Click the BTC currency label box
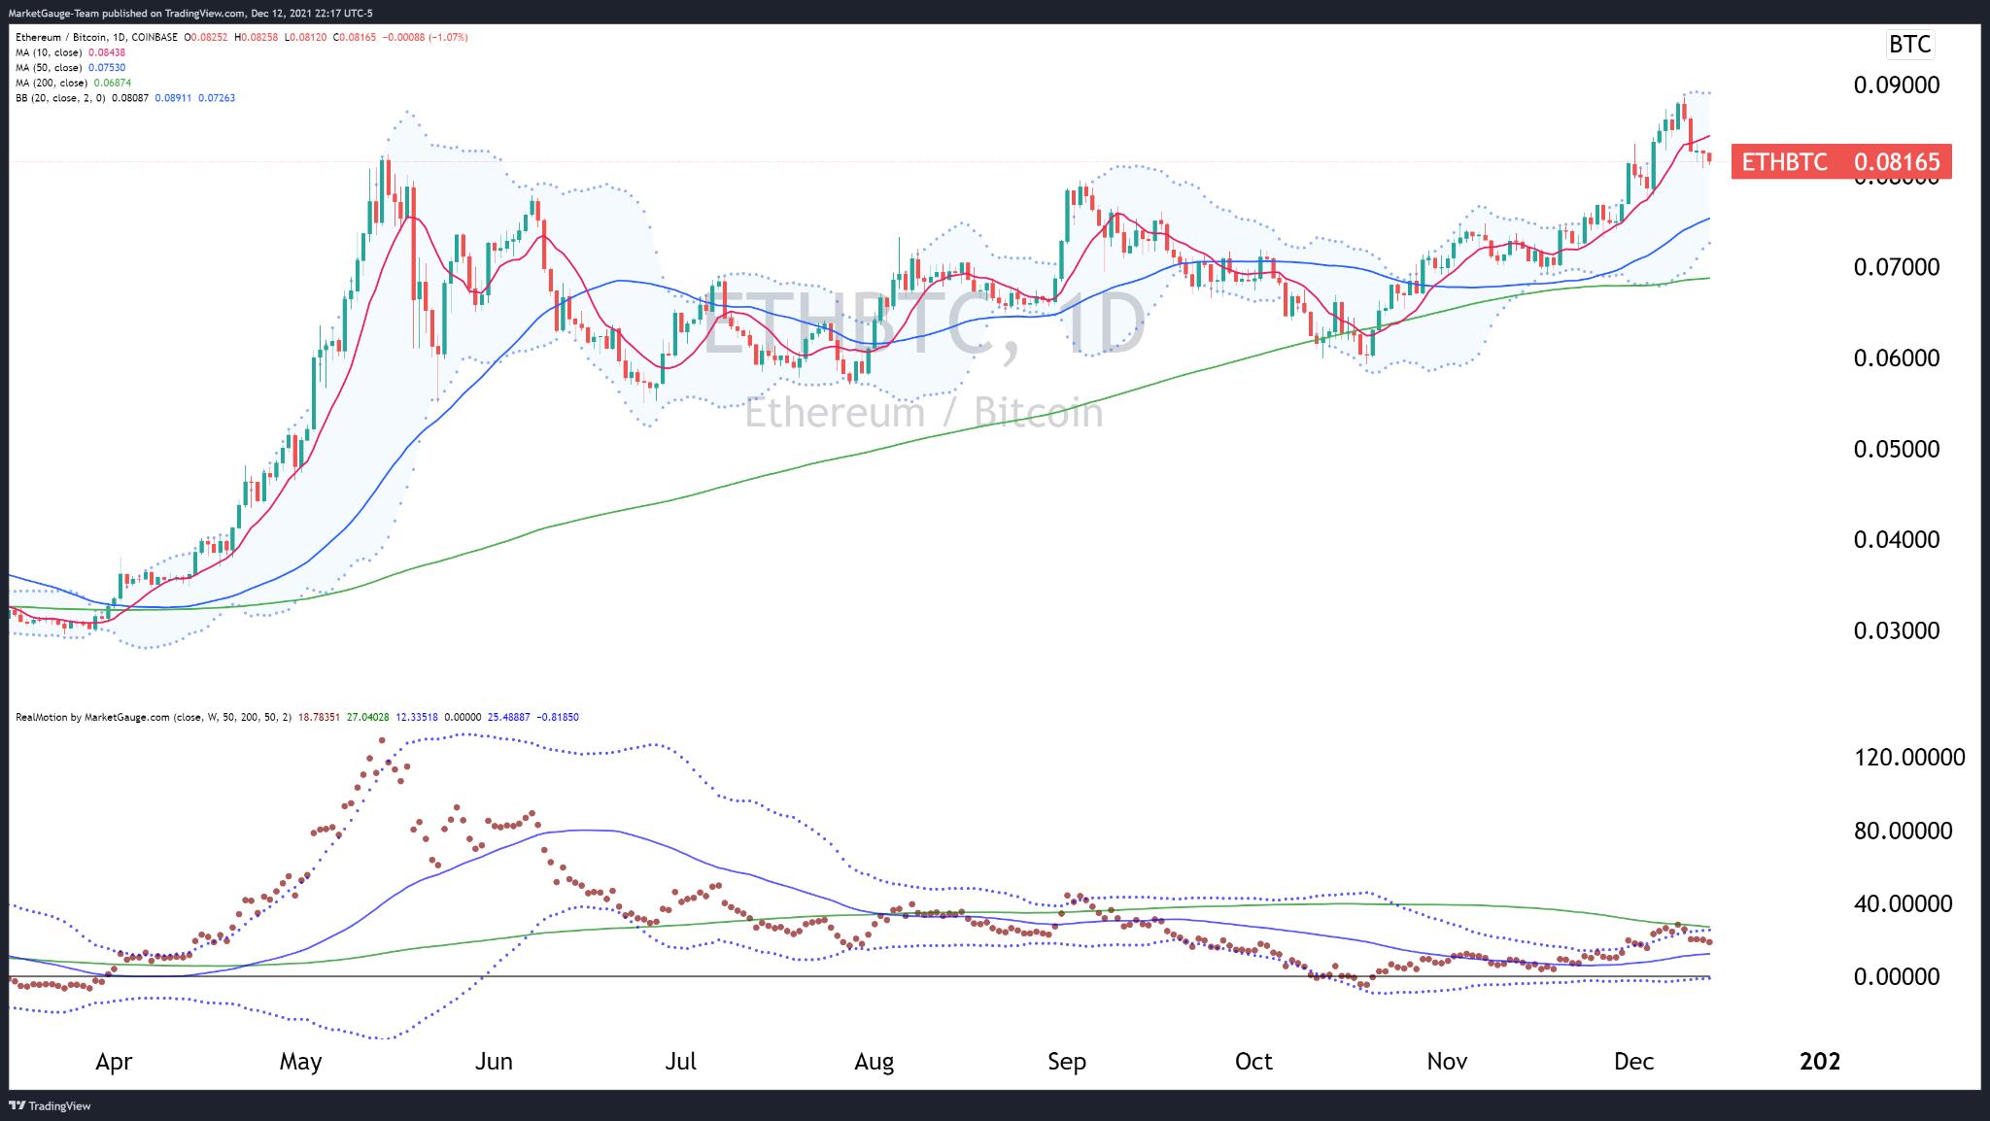The height and width of the screenshot is (1121, 1990). pos(1909,45)
